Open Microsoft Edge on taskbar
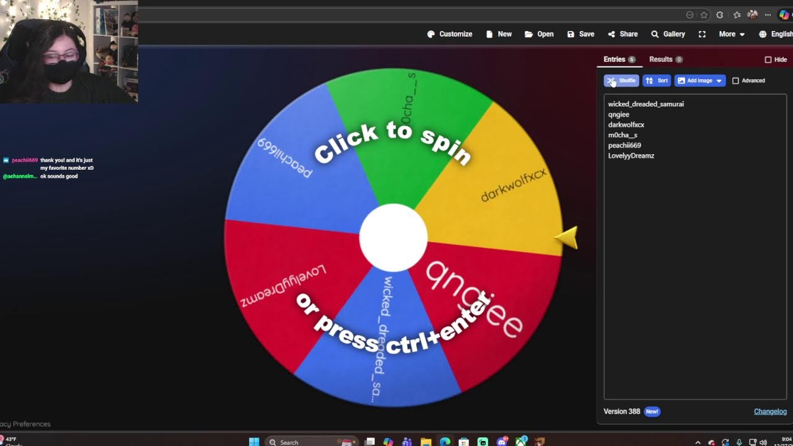This screenshot has height=446, width=793. click(x=445, y=442)
